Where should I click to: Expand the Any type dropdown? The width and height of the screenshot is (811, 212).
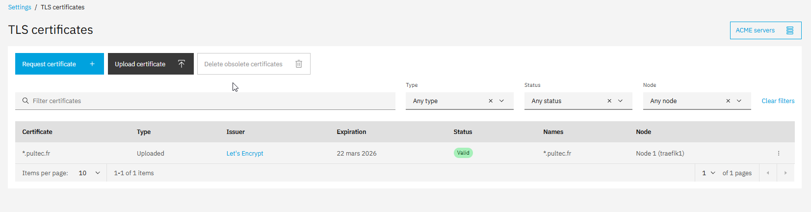pos(501,101)
